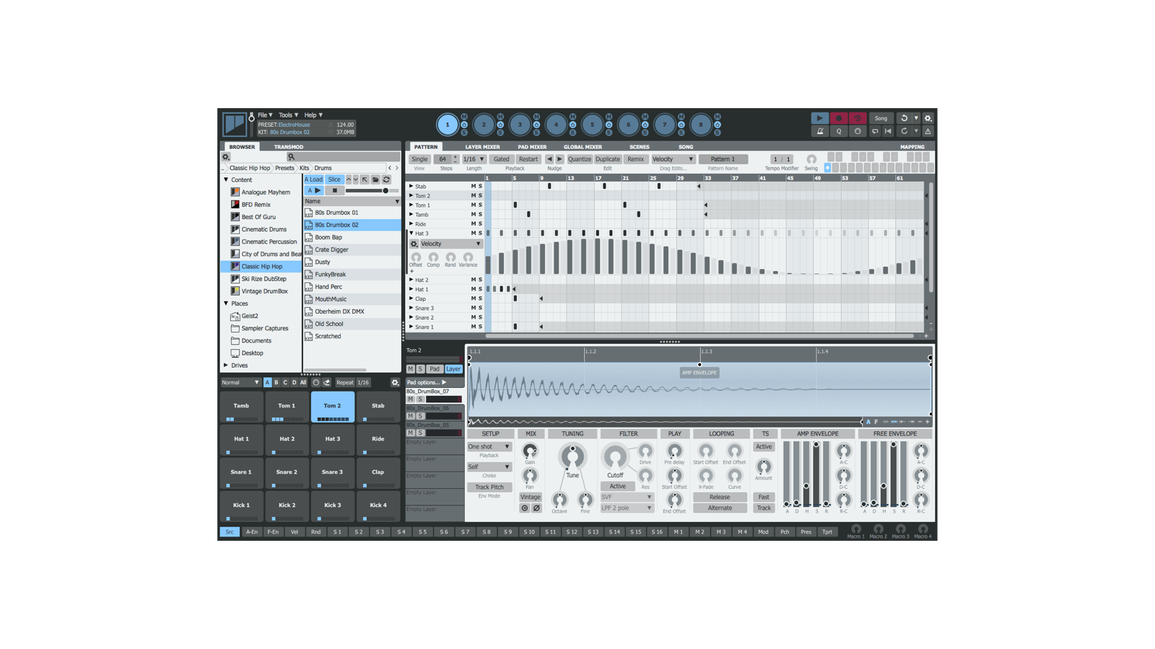Screen dimensions: 1155x649
Task: Switch to the Layer Mixer tab
Action: tap(482, 147)
